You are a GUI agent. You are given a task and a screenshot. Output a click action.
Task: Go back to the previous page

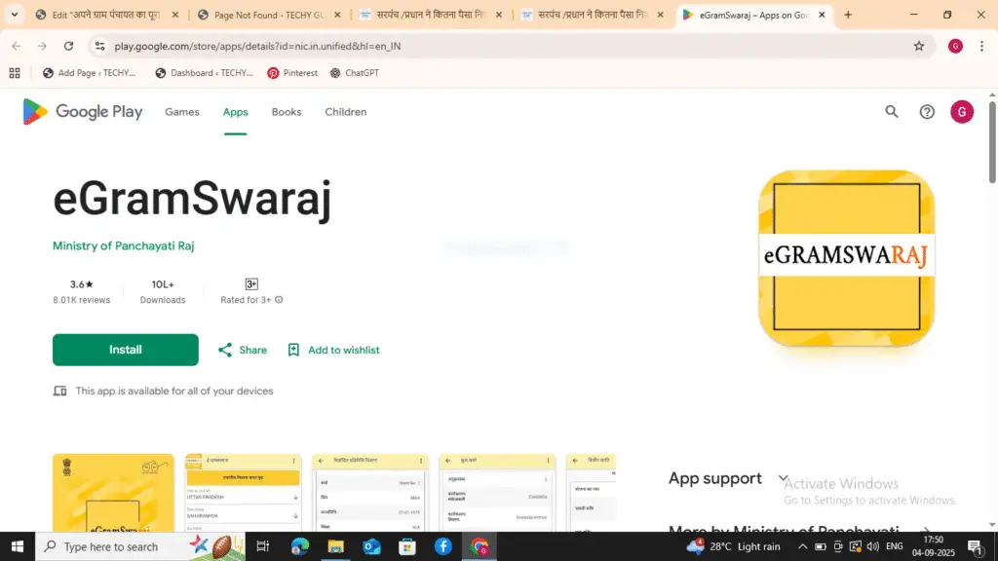pos(17,46)
